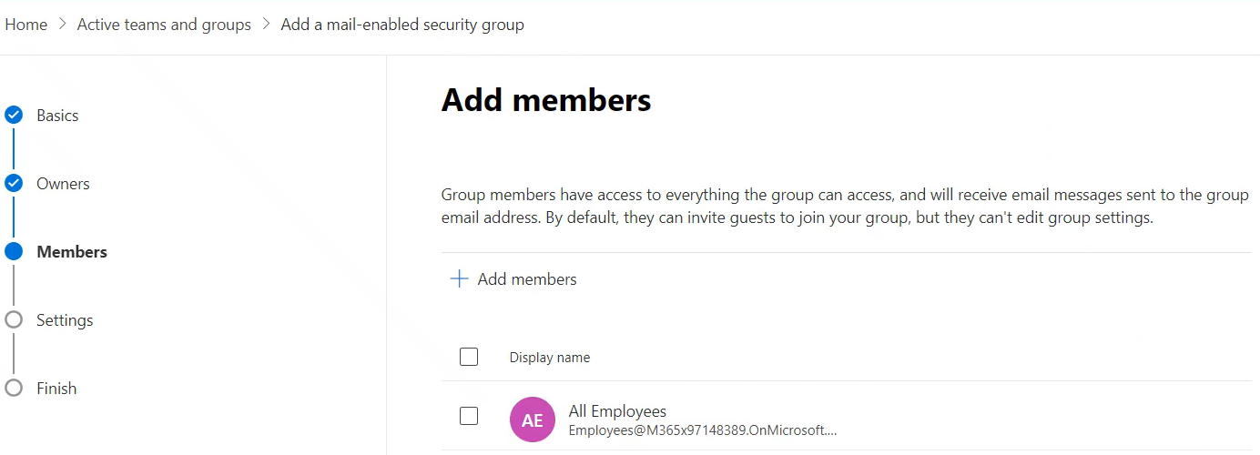Click the Display name column header
Image resolution: width=1260 pixels, height=455 pixels.
550,358
